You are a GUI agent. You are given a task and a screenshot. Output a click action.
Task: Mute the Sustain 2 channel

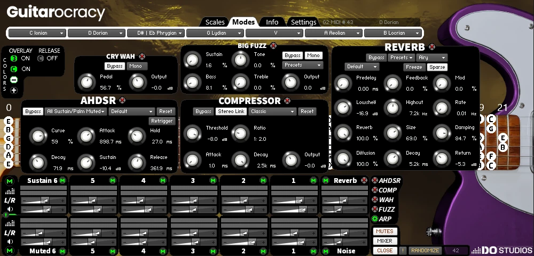[x=263, y=180]
